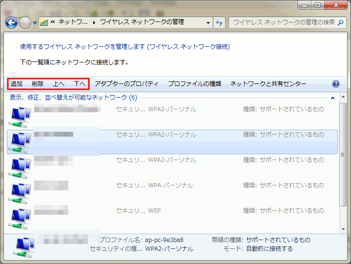Click 削除 to remove selected network
The width and height of the screenshot is (351, 264).
pyautogui.click(x=38, y=84)
